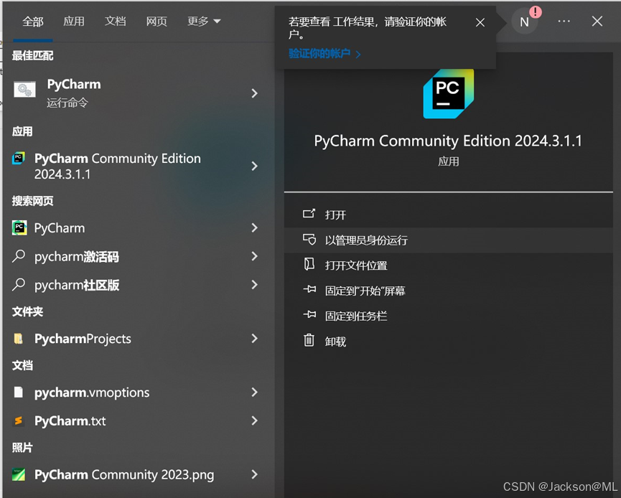The image size is (621, 498).
Task: Select the 全部 filter tab
Action: pos(33,22)
